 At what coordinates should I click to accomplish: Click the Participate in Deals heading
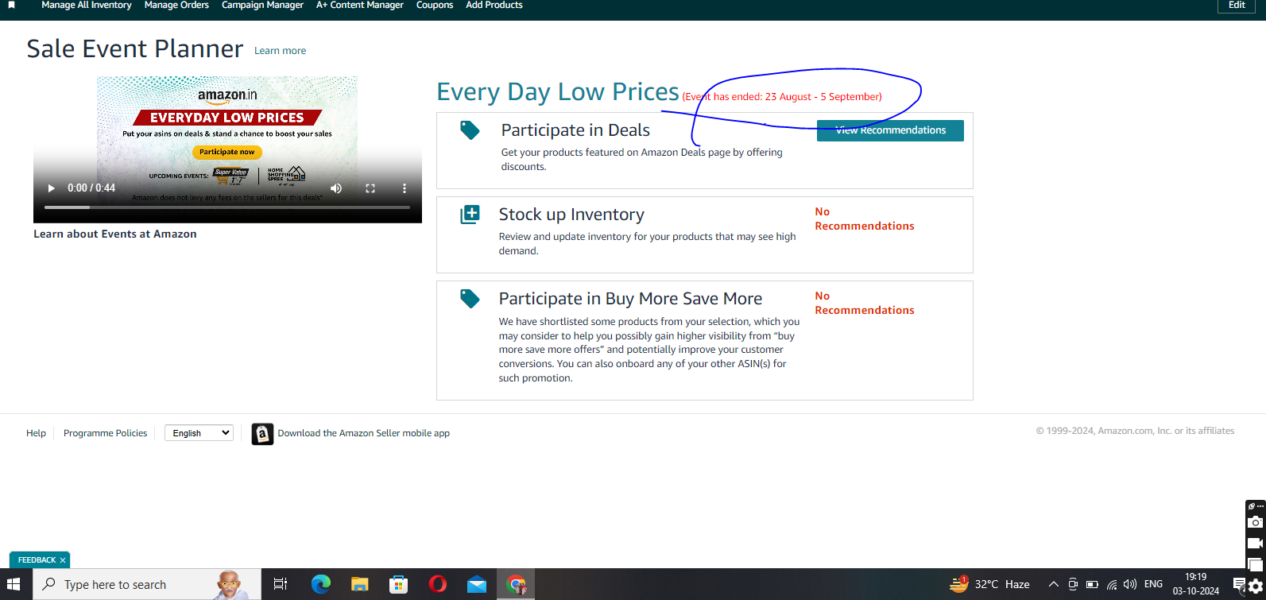[x=575, y=130]
